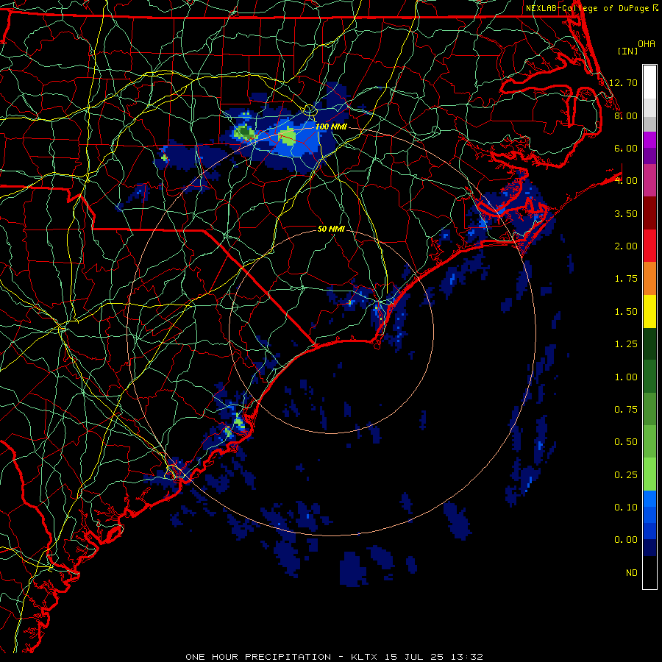Click the OHA product code label
The height and width of the screenshot is (662, 662).
(647, 44)
